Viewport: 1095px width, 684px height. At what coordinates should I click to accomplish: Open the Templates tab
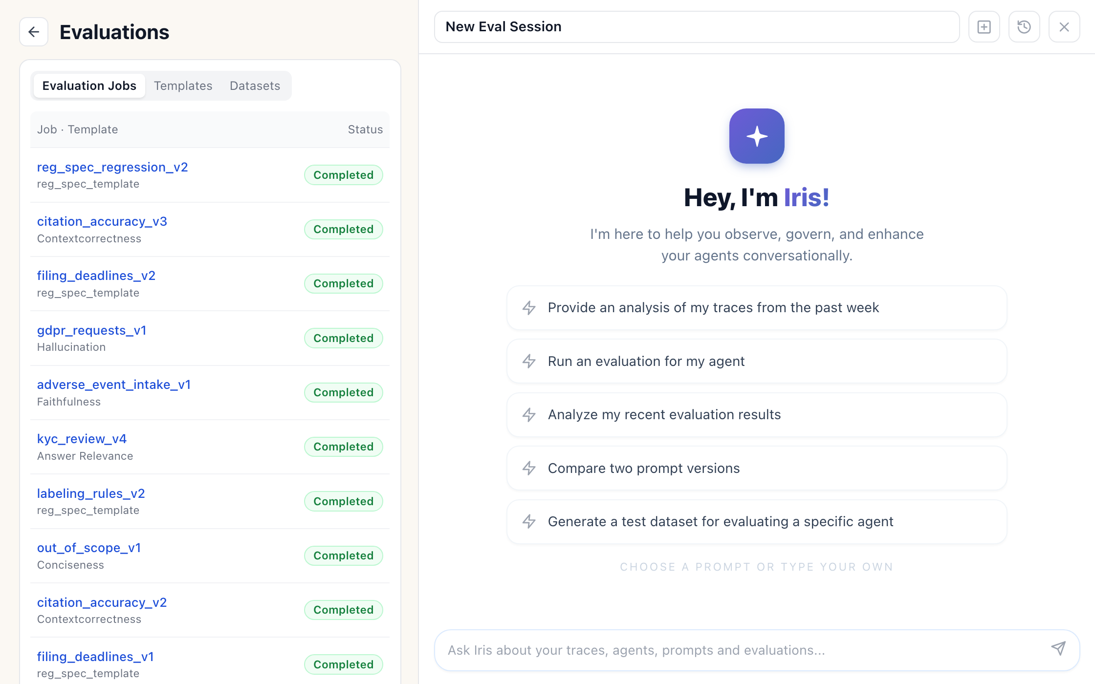click(183, 86)
